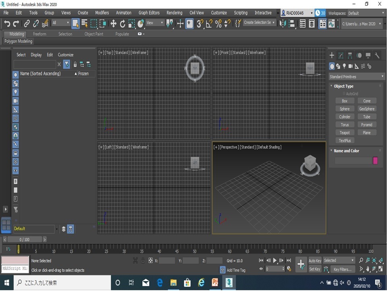388x291 pixels.
Task: Create a Box primitive
Action: pyautogui.click(x=345, y=101)
